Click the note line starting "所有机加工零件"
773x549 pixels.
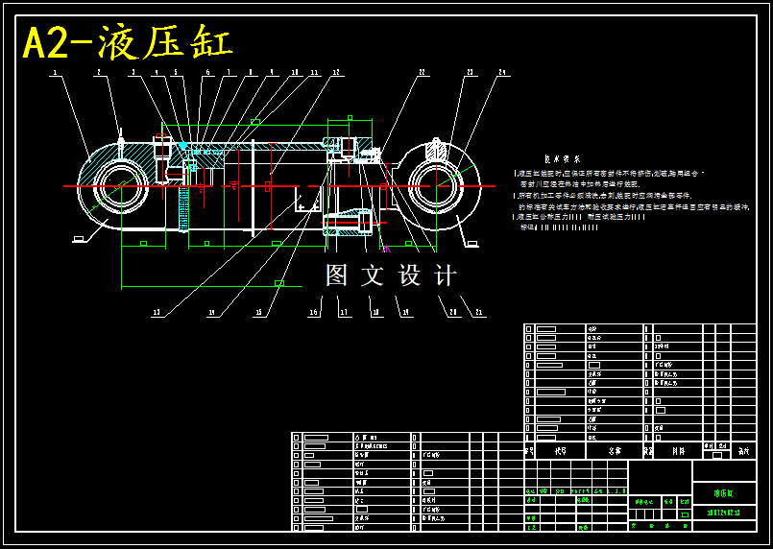click(x=602, y=196)
